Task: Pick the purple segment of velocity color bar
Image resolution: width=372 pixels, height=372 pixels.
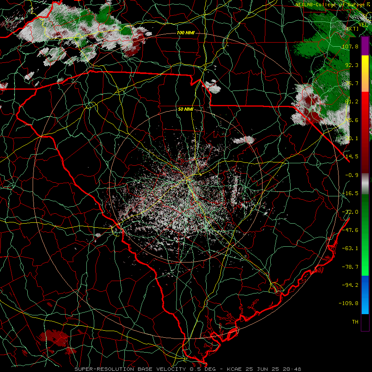Action: tap(365, 46)
